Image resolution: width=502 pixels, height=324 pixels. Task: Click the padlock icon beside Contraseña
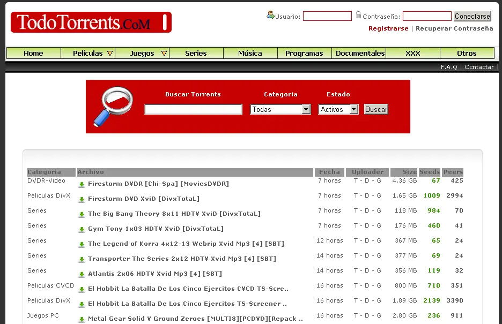click(x=358, y=14)
